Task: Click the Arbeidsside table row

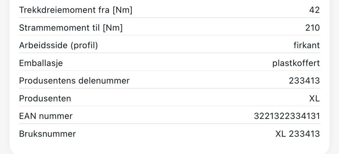Action: (x=169, y=44)
